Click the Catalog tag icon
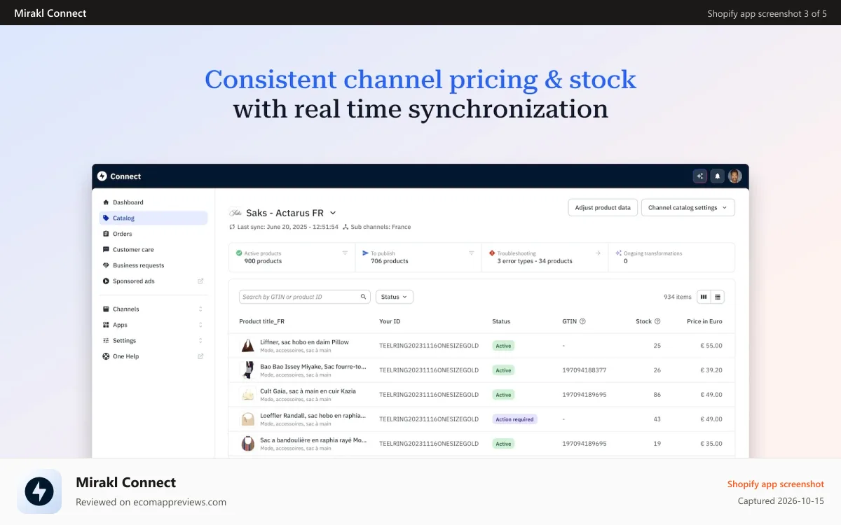The image size is (841, 525). tap(106, 218)
